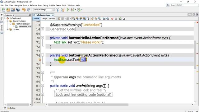
Task: Click the New Project toolbar icon
Action: [x=8, y=10]
